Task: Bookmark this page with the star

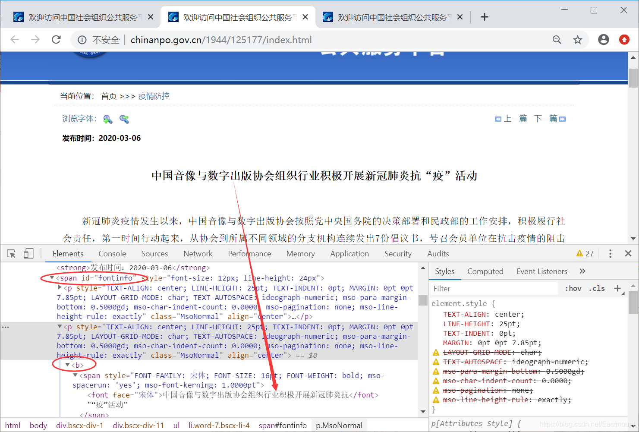Action: point(578,40)
